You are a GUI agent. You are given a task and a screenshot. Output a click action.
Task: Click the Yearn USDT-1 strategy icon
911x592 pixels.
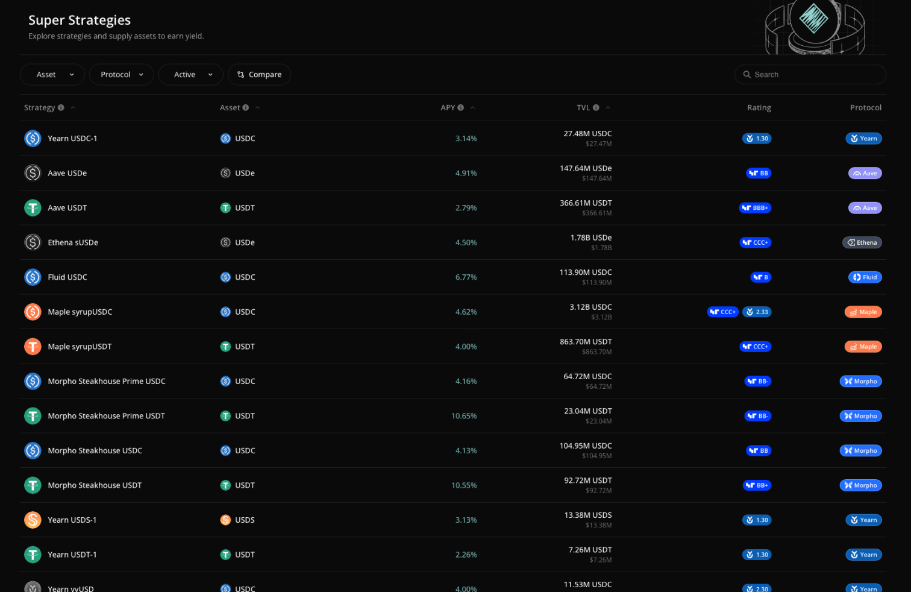click(33, 555)
